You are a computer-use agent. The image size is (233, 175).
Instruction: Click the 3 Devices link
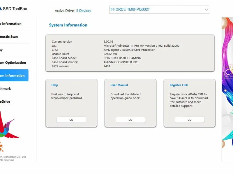[84, 11]
